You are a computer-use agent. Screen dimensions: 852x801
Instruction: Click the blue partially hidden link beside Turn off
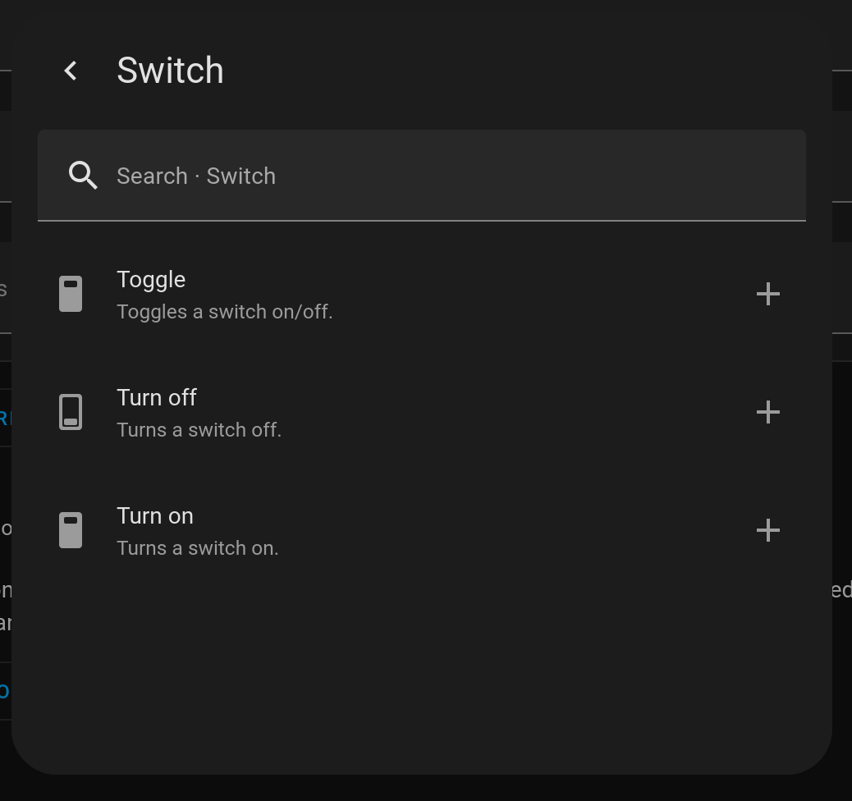5,419
